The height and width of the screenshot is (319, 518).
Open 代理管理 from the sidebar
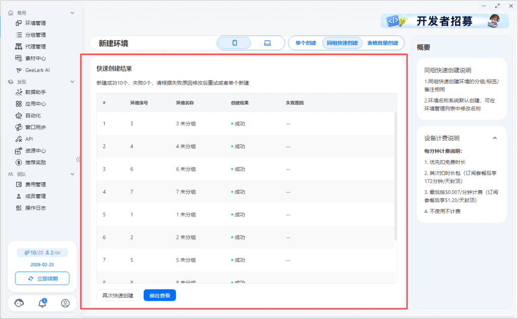pyautogui.click(x=35, y=46)
